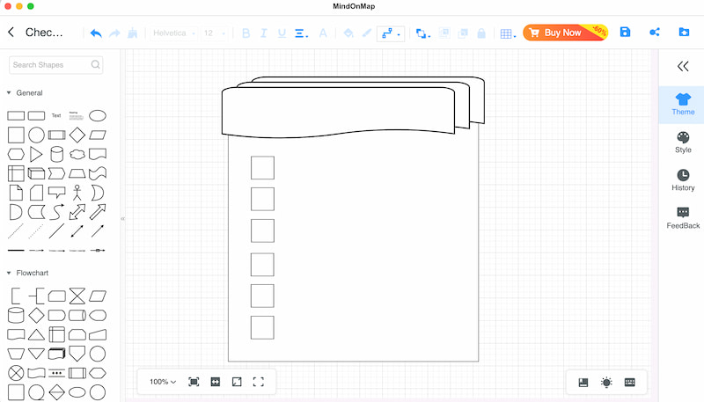Click the Save disk icon
Screen dimensions: 704x402
(625, 32)
